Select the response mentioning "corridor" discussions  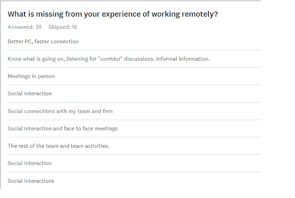[x=109, y=59]
